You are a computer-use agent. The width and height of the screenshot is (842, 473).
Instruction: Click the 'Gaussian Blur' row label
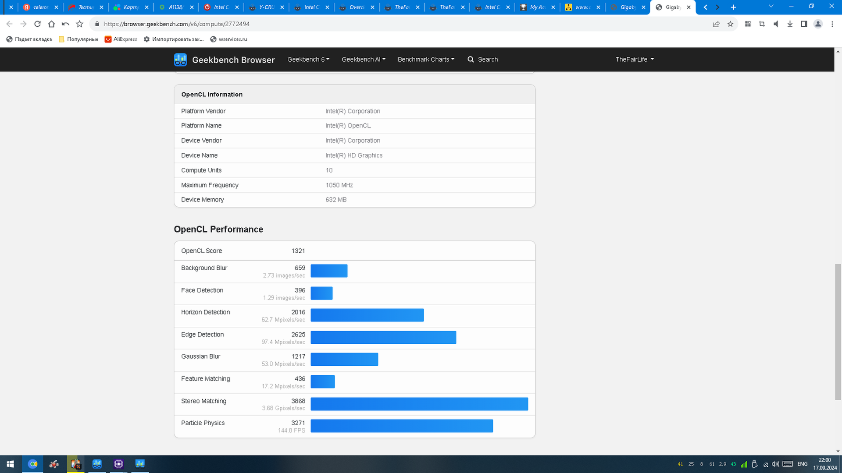coord(200,357)
